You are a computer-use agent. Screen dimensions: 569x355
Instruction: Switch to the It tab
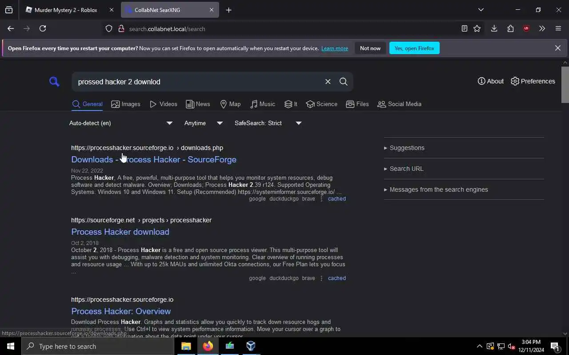click(x=291, y=104)
